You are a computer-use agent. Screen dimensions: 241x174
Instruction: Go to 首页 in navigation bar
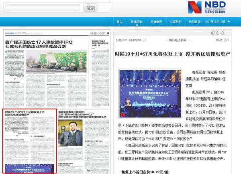[120, 22]
